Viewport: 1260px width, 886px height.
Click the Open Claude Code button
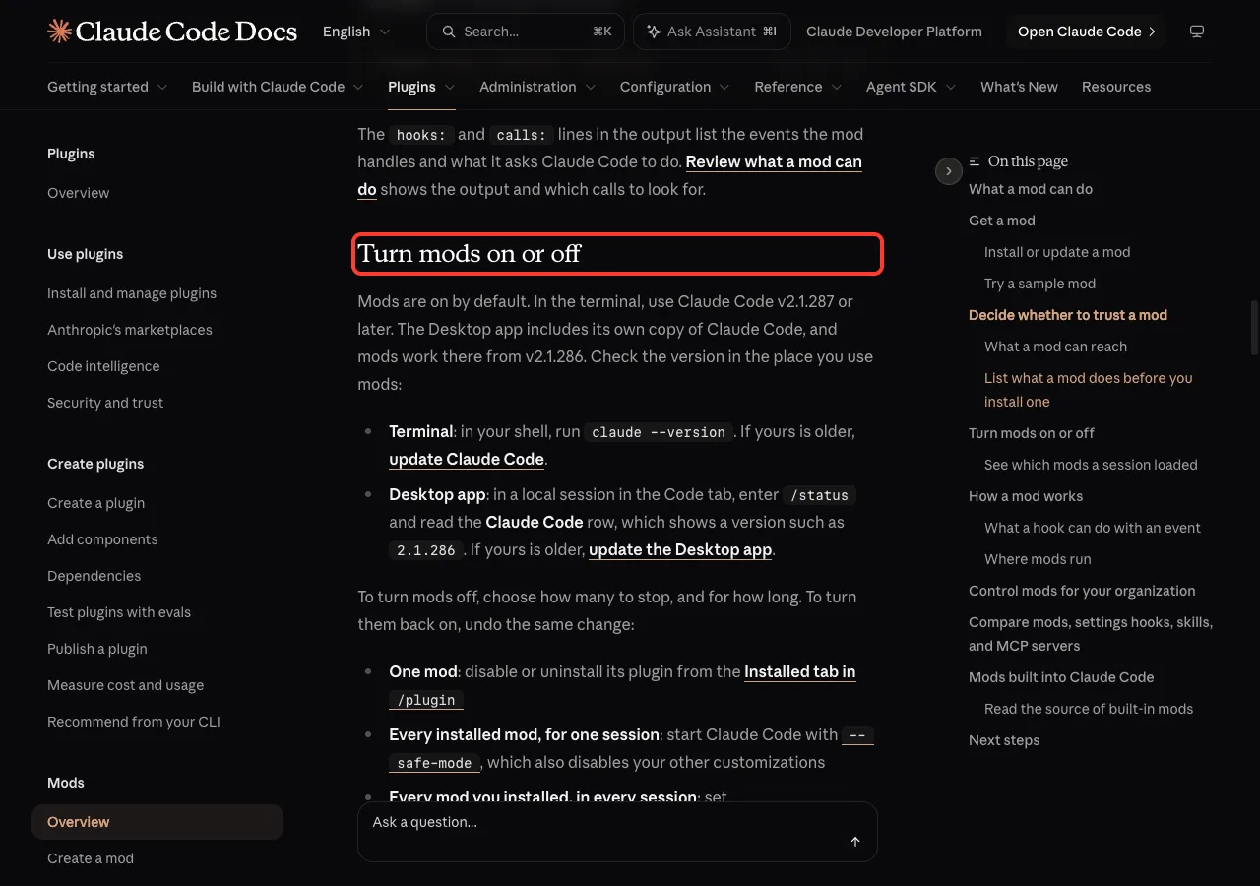[1087, 32]
